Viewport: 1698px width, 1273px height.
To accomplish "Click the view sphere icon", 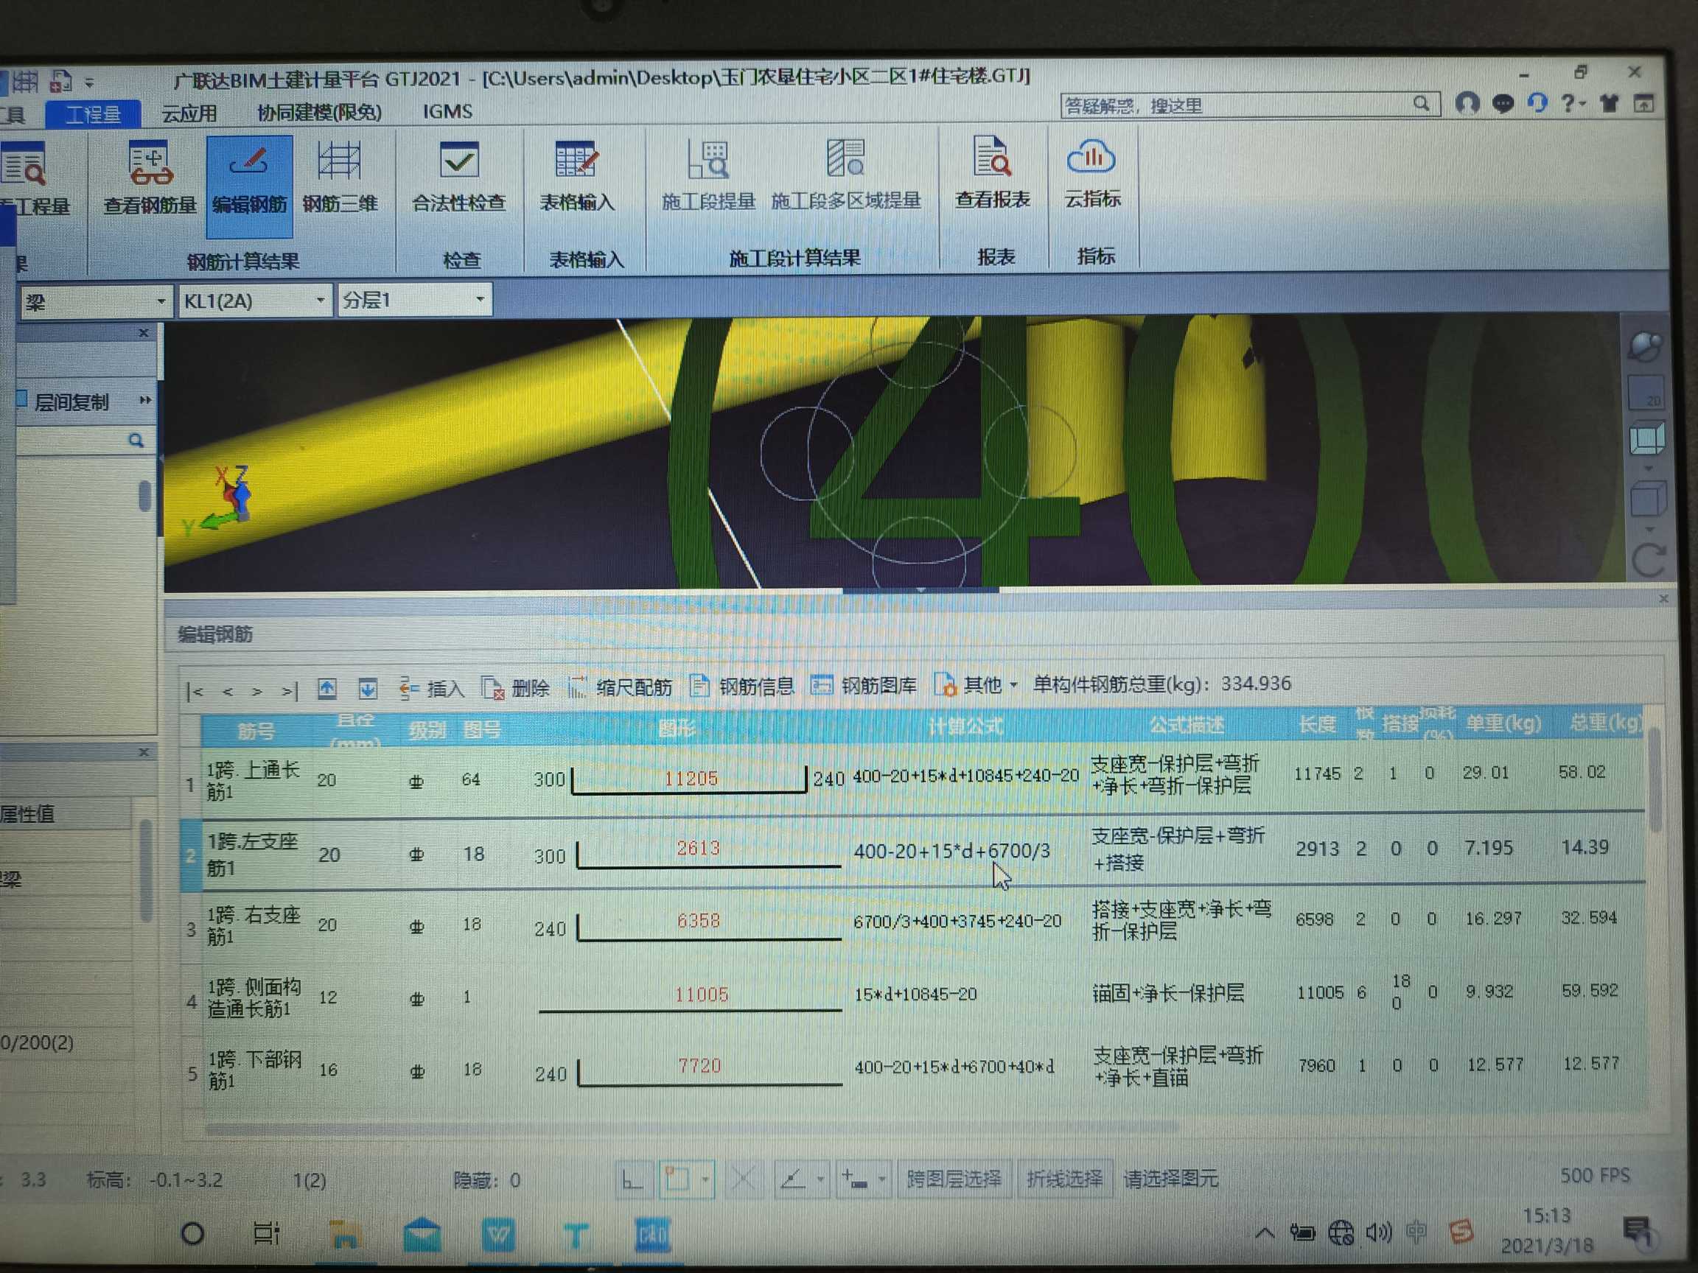I will coord(1644,347).
